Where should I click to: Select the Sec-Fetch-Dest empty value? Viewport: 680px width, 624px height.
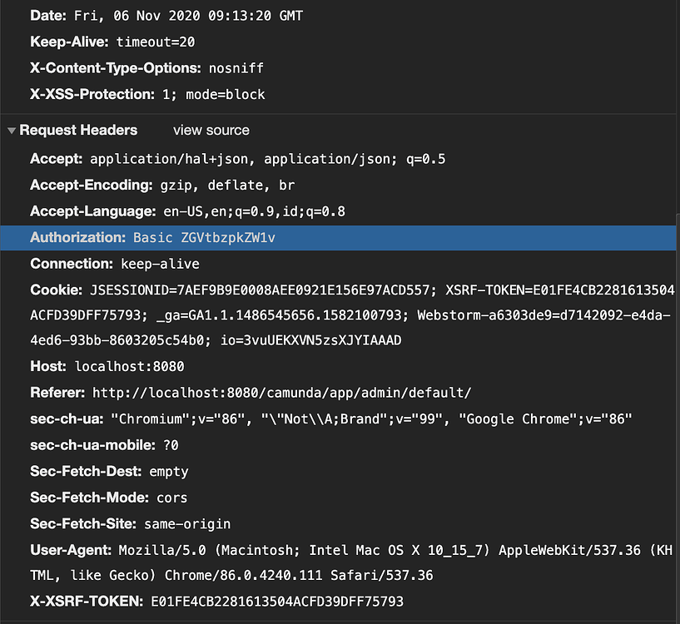[168, 471]
